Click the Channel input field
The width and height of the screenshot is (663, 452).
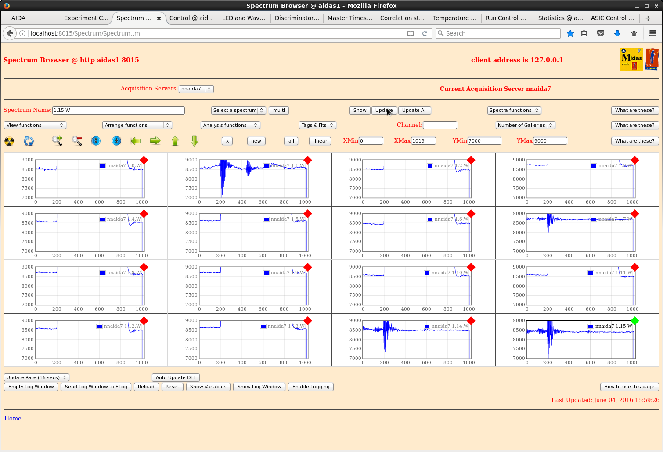tap(440, 125)
